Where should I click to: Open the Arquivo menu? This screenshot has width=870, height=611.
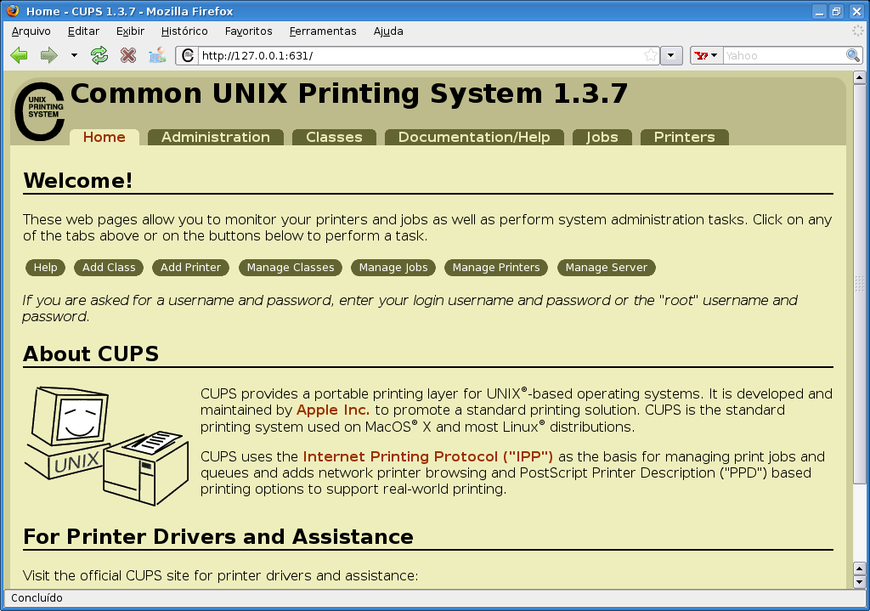[31, 31]
